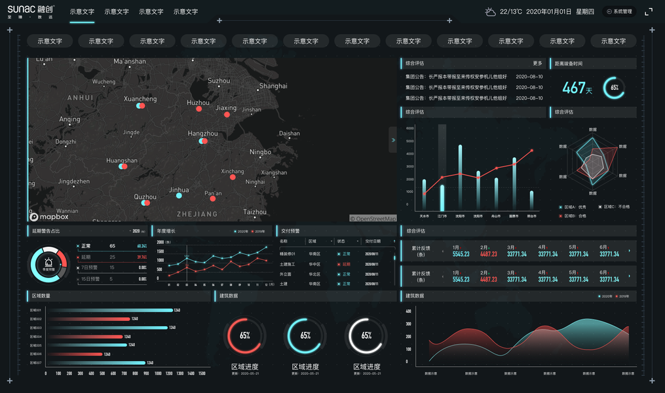This screenshot has width=665, height=393.
Task: Open 更多 in the 综合评估 announcements panel
Action: [537, 63]
